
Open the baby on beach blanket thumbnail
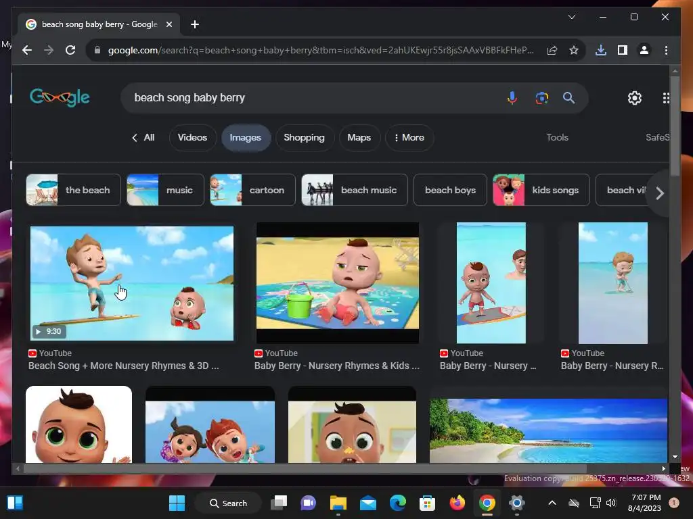(338, 283)
